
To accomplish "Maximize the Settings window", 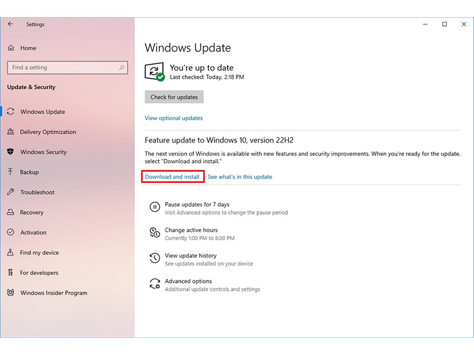I will click(x=444, y=24).
